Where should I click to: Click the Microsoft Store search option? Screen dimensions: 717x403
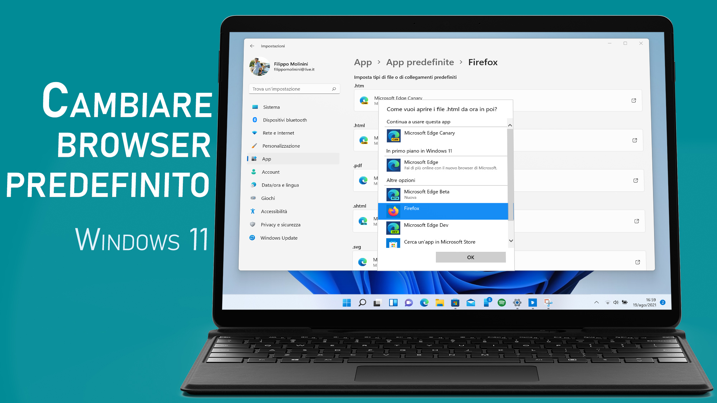[x=440, y=241]
